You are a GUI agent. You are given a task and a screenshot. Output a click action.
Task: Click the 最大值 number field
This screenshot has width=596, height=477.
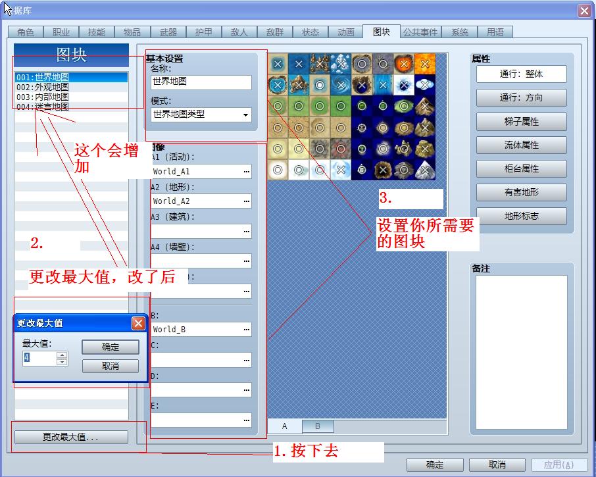pyautogui.click(x=39, y=358)
